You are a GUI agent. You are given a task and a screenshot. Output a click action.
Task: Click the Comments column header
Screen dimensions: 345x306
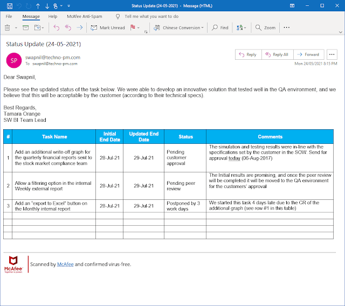point(270,137)
